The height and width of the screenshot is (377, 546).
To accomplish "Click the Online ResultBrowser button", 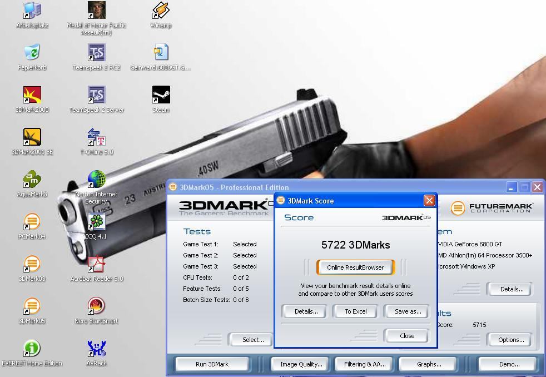I will pos(355,267).
